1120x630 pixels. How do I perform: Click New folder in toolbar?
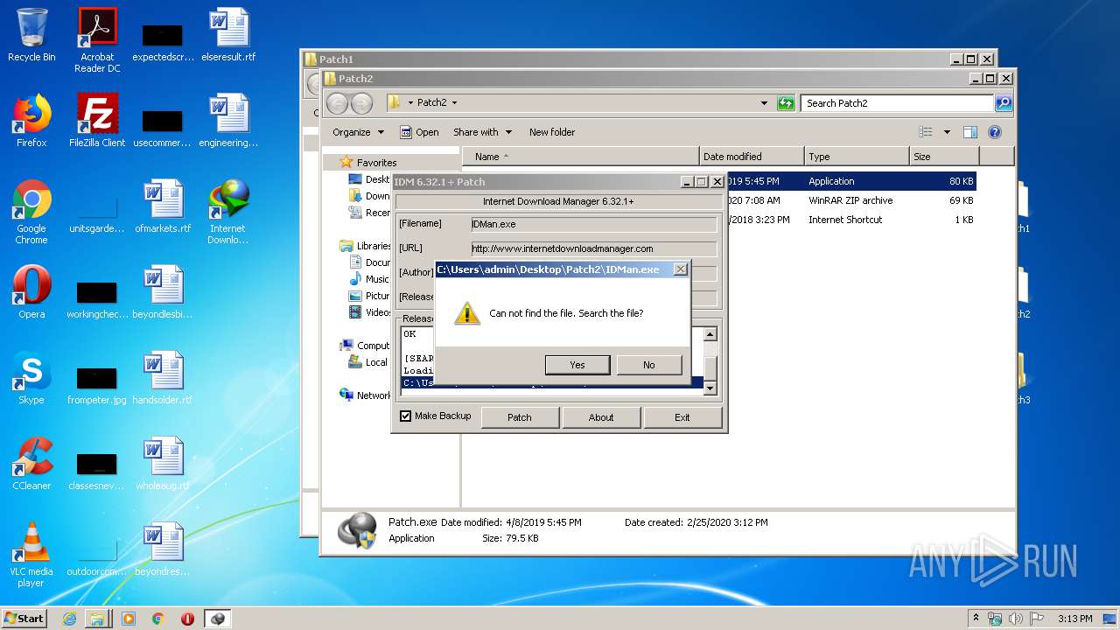tap(552, 132)
